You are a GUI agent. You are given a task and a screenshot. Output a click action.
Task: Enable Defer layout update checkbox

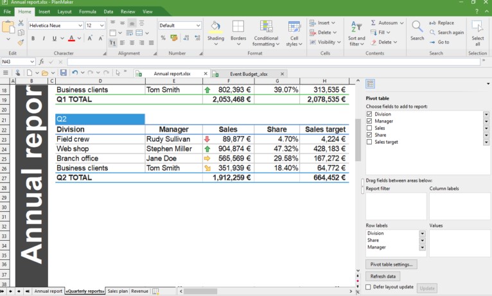pyautogui.click(x=369, y=287)
